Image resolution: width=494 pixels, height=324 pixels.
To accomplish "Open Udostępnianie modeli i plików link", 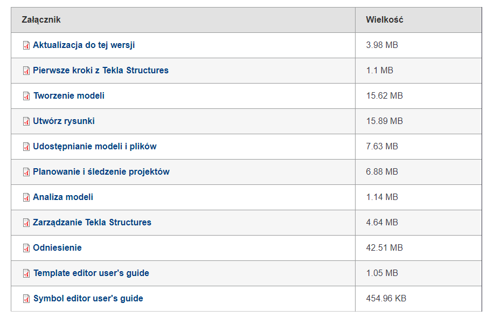I will tap(95, 146).
